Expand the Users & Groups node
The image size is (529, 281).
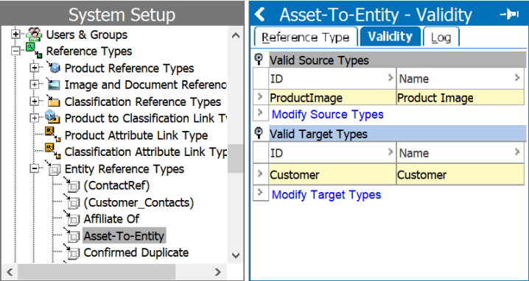[15, 35]
